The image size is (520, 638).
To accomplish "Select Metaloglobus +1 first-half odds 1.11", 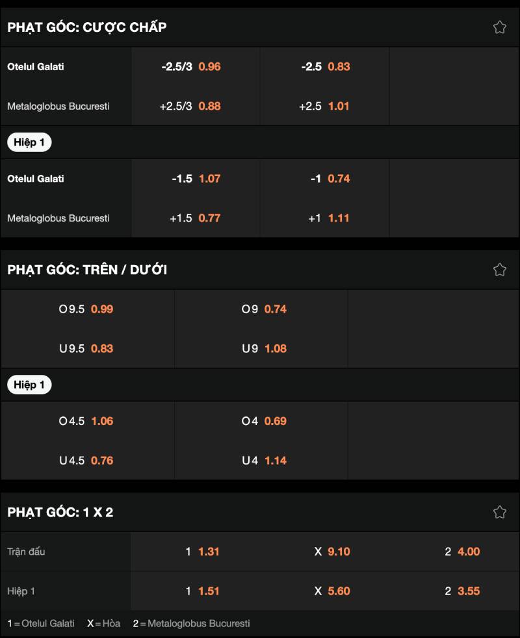I will click(x=324, y=218).
